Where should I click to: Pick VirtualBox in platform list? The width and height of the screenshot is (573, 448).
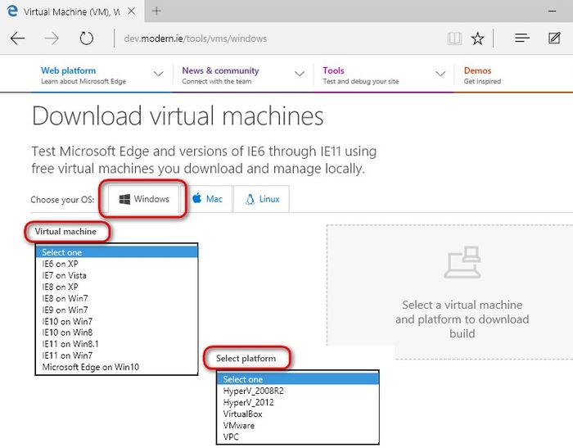coord(242,414)
